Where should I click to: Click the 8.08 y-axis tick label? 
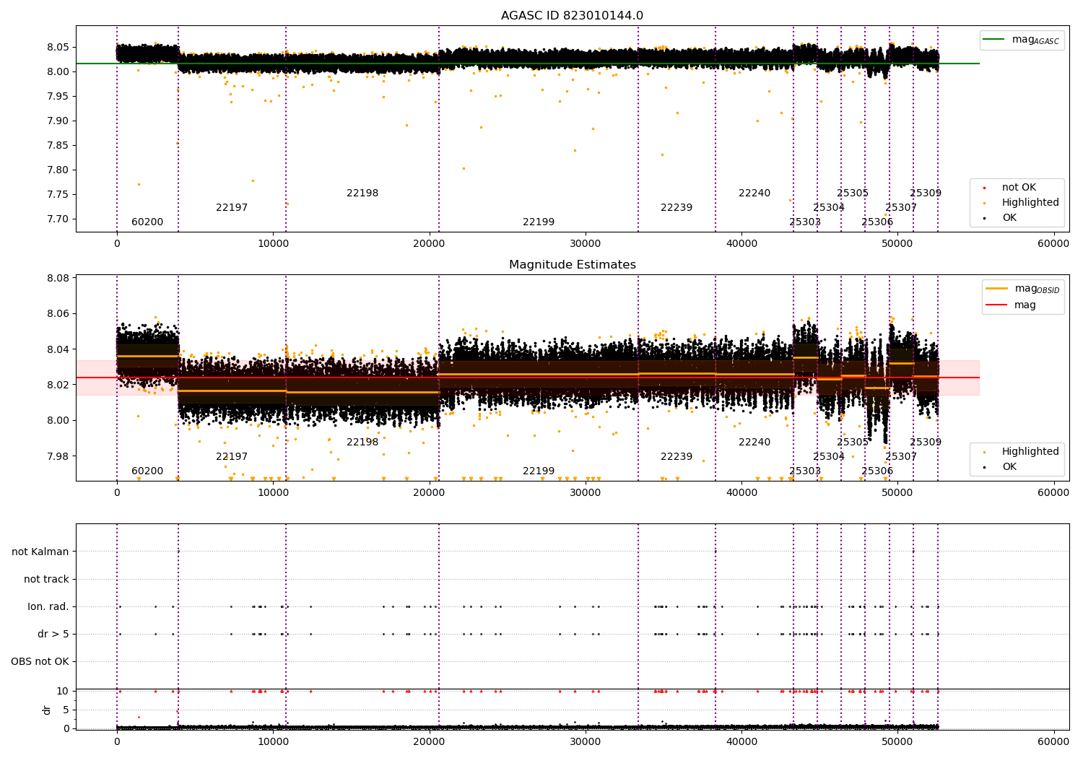point(58,279)
